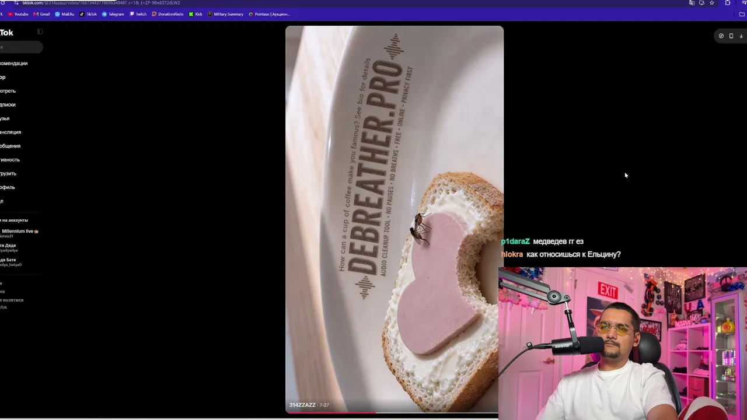Click the browser address bar URL
Viewport: 747px width, 420px height.
(101, 3)
